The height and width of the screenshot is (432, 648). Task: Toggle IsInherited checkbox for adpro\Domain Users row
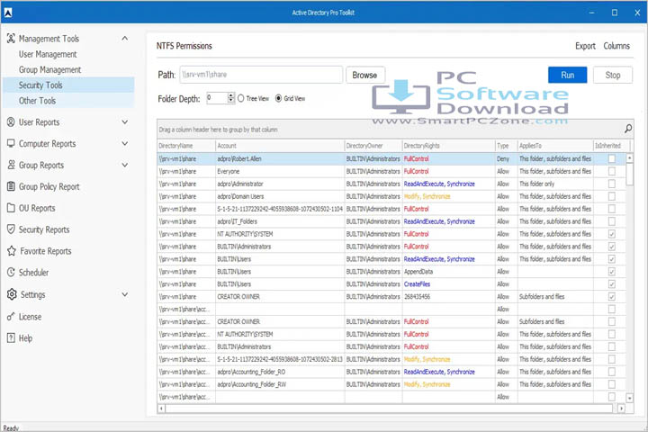coord(612,196)
